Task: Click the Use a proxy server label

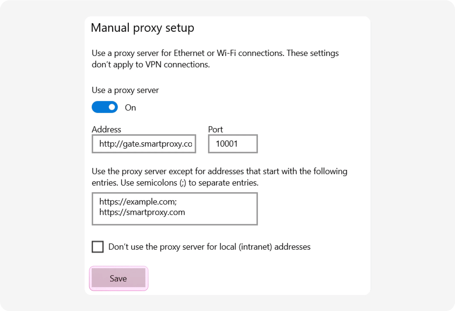Action: coord(125,90)
